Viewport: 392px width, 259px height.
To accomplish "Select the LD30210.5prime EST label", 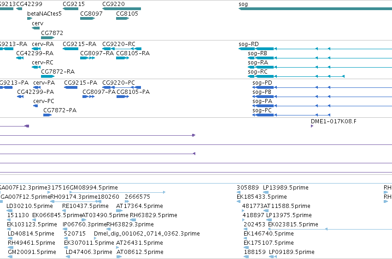I will [30, 206].
